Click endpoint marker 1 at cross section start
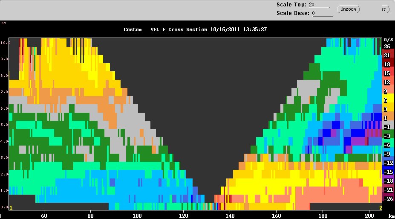The image size is (395, 219). tap(11, 207)
